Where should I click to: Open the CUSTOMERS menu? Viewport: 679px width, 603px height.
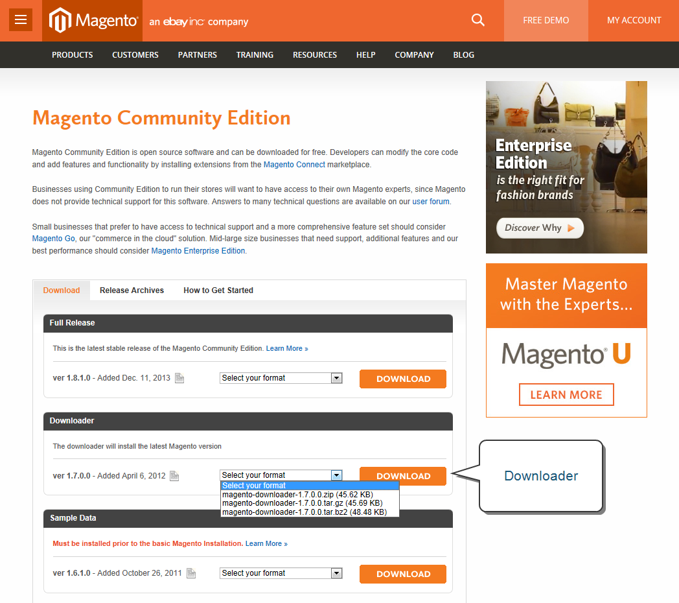click(x=135, y=55)
